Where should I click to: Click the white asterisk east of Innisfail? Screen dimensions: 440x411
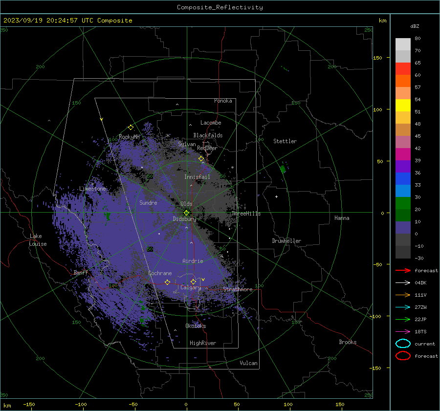(232, 168)
